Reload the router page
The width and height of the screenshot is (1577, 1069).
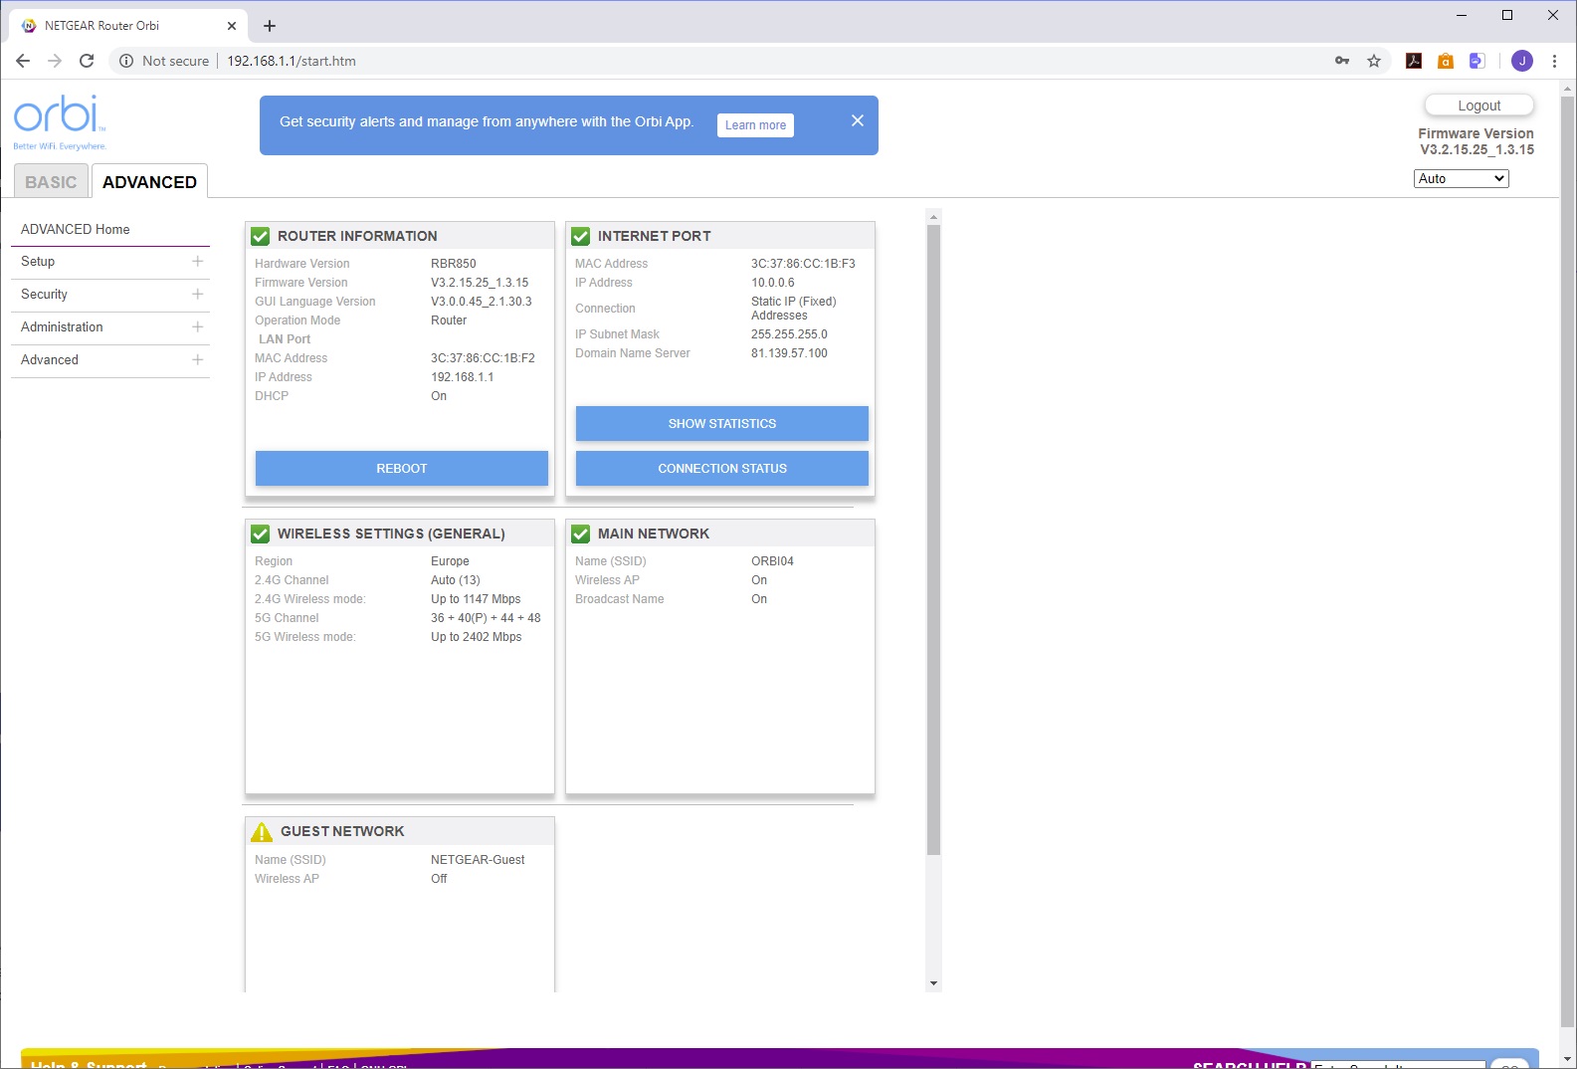click(x=87, y=61)
